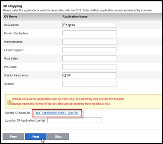
Task: Click the OU Name column header
Action: point(10,17)
